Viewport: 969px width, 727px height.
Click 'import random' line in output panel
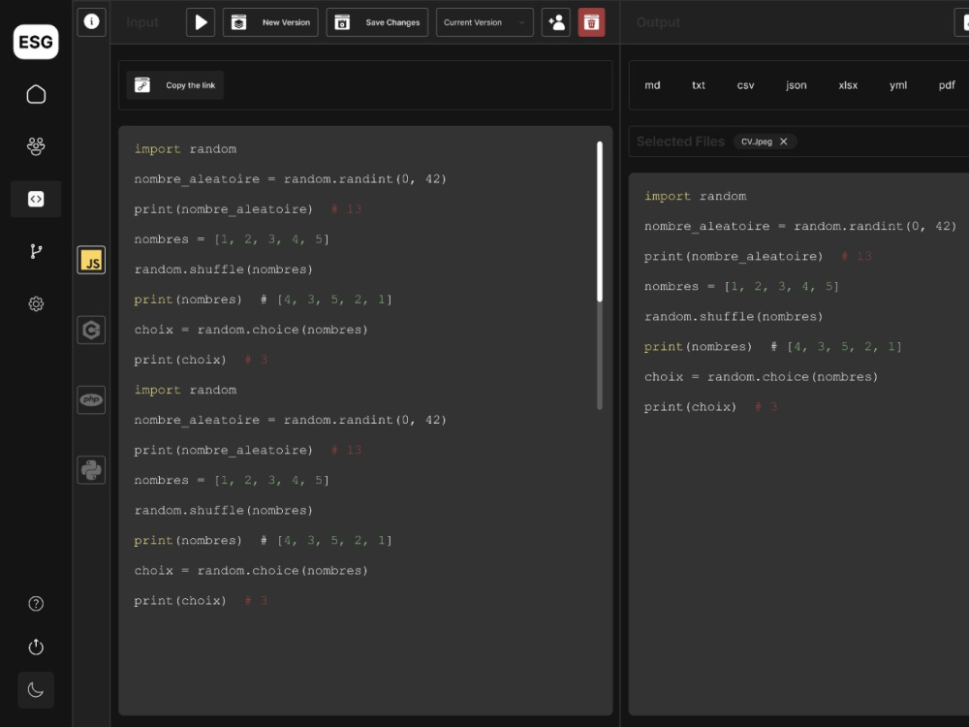[x=695, y=196]
